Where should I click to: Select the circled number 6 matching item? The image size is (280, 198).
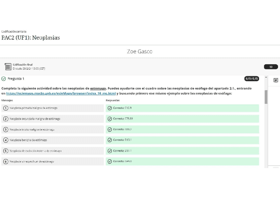pyautogui.click(x=6, y=162)
